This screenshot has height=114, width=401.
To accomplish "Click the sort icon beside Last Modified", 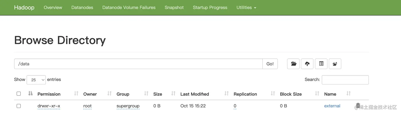I will tap(226, 93).
